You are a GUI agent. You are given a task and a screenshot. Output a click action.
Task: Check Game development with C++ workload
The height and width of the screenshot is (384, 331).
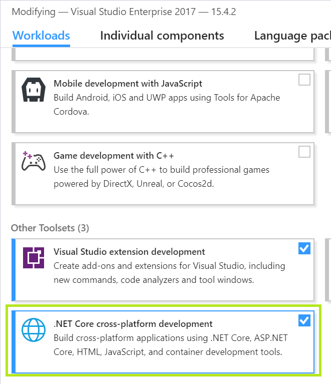pos(304,152)
